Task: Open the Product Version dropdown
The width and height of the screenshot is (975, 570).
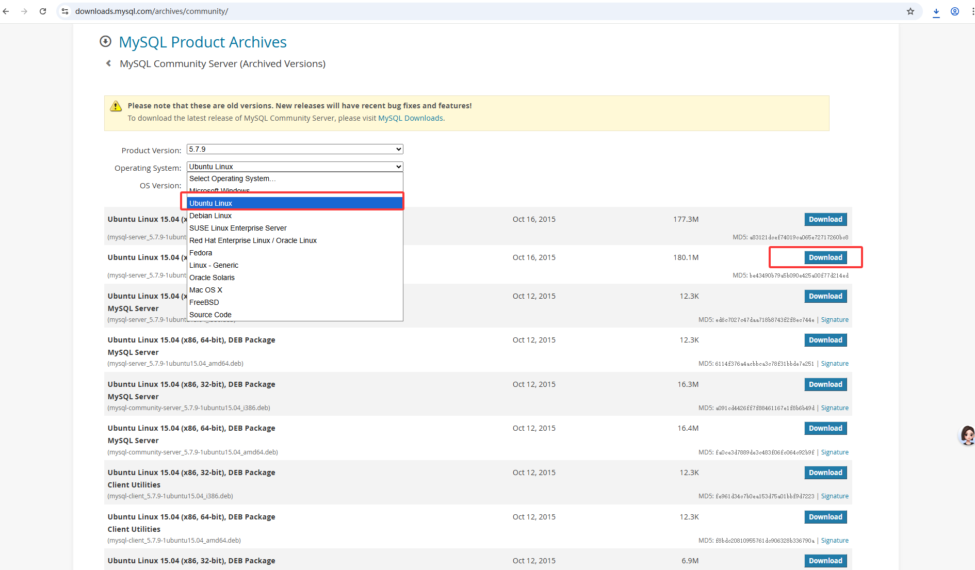Action: 295,149
